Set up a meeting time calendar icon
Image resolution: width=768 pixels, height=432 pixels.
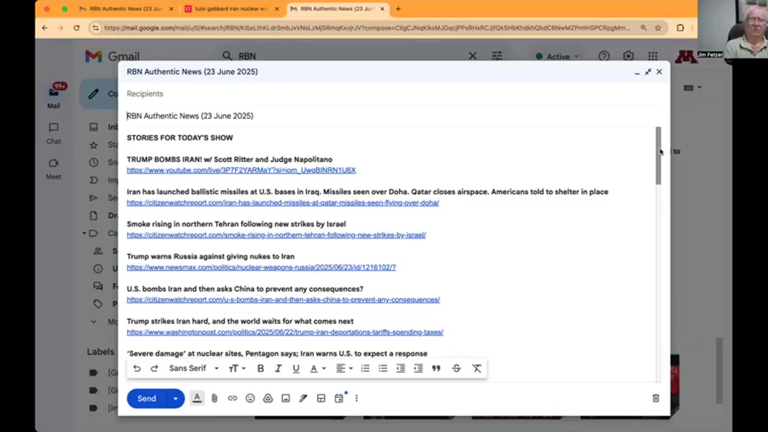coord(339,398)
